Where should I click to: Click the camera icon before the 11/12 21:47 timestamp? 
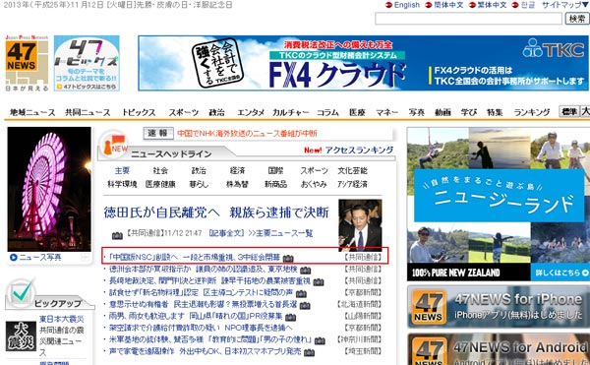click(117, 235)
